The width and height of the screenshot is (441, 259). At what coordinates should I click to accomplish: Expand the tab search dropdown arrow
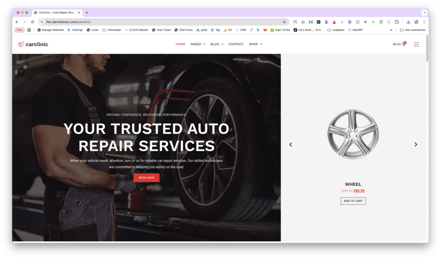click(424, 12)
